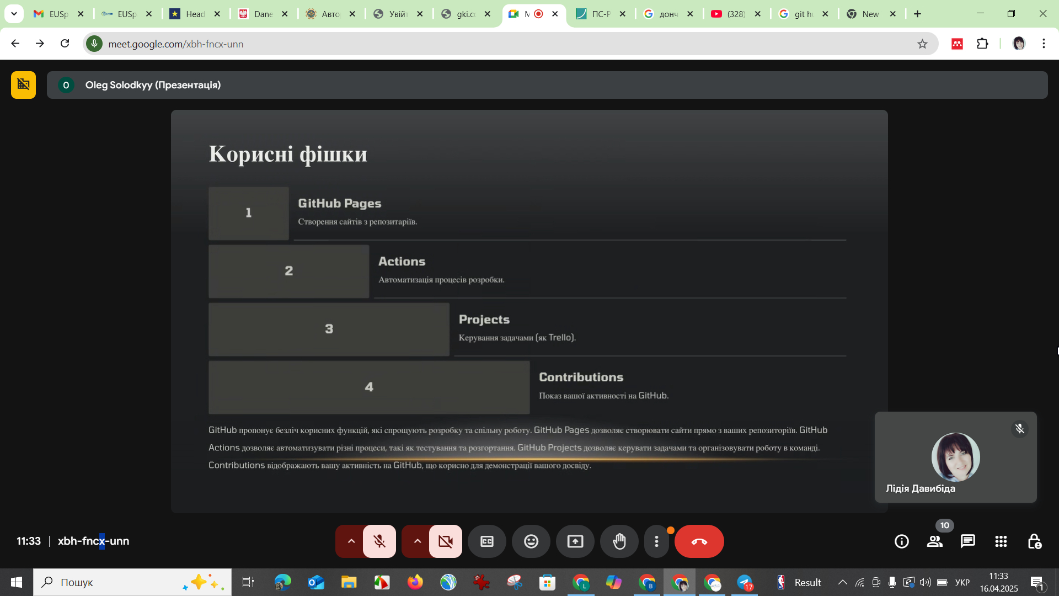
Task: Open Chrome profile avatar
Action: 1019,44
